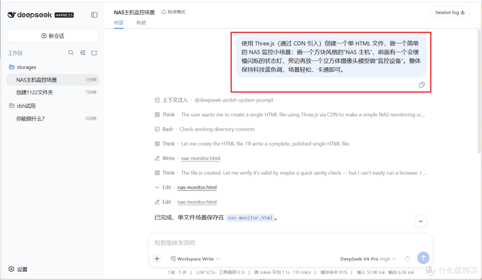Open the 你能做什么? conversation
The image size is (482, 280).
click(x=53, y=119)
